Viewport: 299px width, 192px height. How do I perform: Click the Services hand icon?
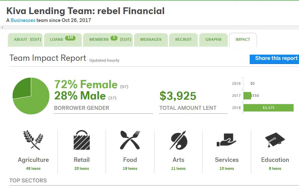pos(227,140)
